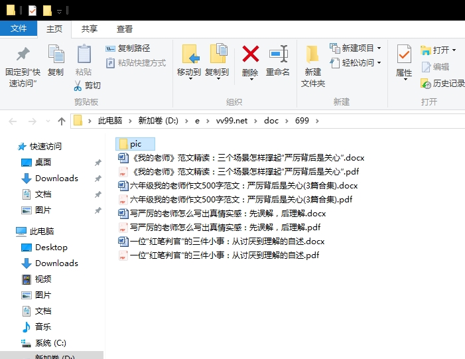465x359 pixels.
Task: Select 《我的老师》范文精读 docx file
Action: pyautogui.click(x=241, y=158)
